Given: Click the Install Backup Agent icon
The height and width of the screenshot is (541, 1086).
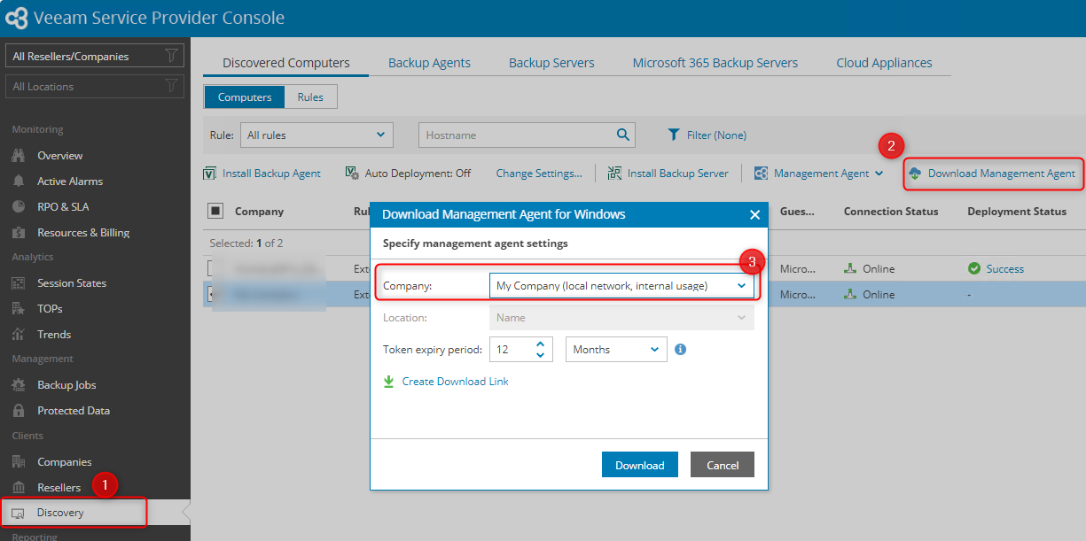Looking at the screenshot, I should pyautogui.click(x=210, y=174).
